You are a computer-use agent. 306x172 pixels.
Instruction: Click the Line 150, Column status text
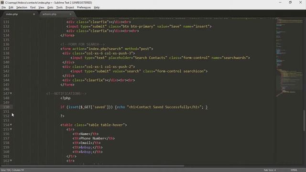[12, 170]
